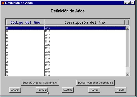The height and width of the screenshot is (97, 137).
Task: Select the row with code 27
Action: 66,69
